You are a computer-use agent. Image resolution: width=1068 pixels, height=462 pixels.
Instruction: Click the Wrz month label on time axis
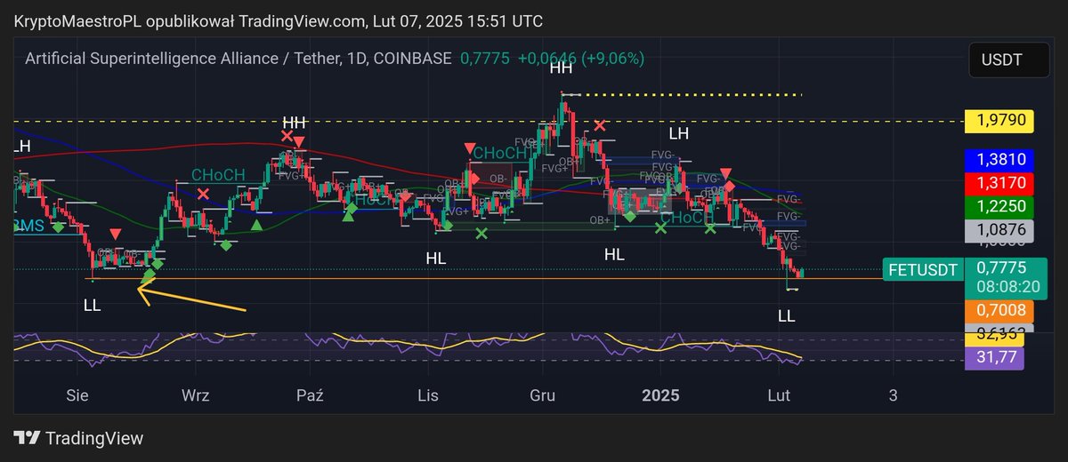[x=195, y=394]
